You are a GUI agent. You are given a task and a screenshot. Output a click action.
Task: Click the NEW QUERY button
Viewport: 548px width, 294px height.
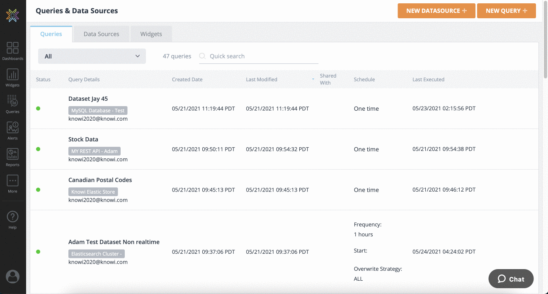pos(506,11)
